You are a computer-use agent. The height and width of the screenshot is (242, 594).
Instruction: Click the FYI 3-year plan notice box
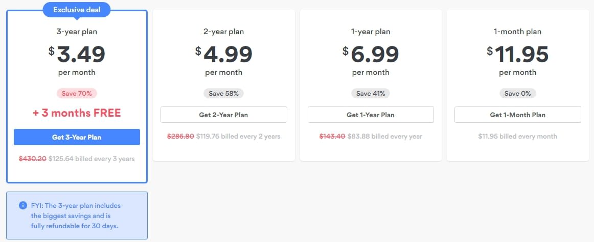77,216
